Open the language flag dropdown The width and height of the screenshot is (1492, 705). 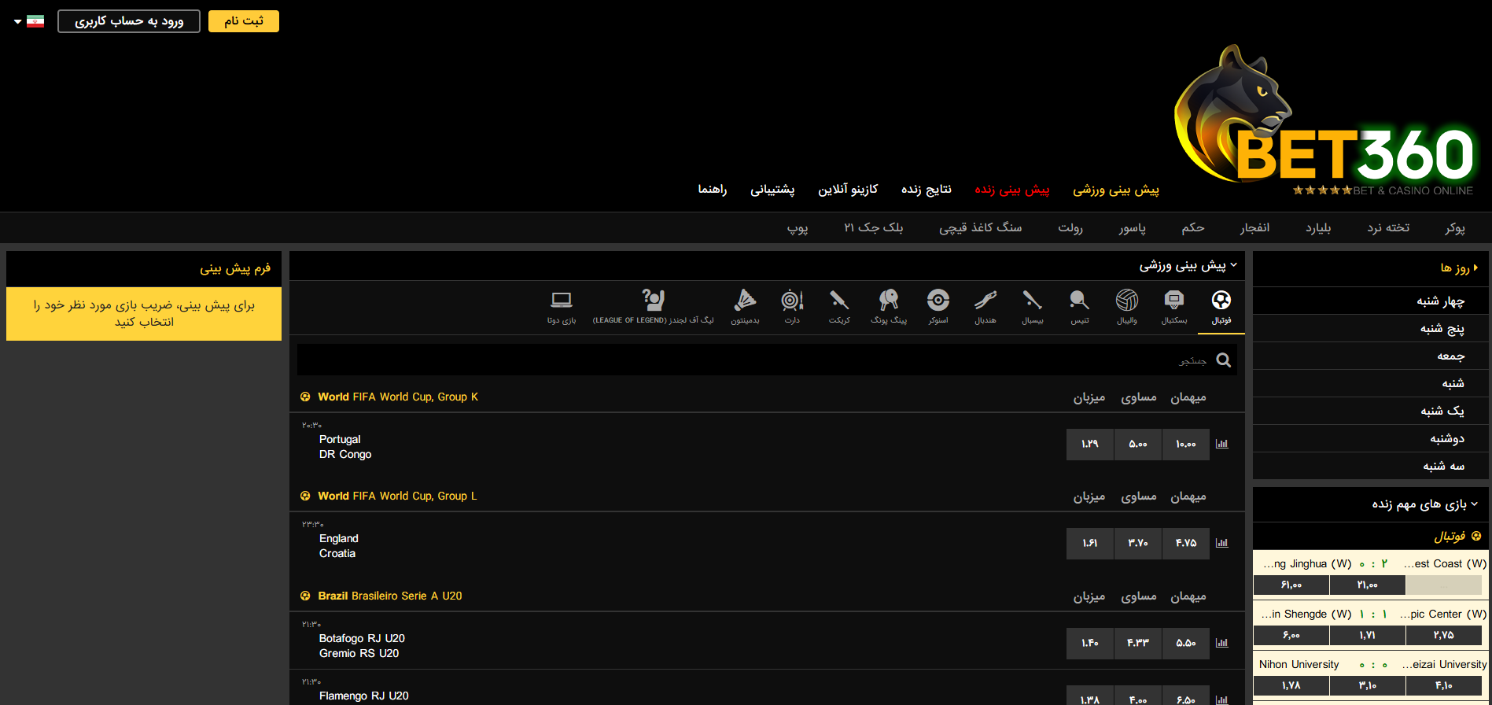[29, 21]
